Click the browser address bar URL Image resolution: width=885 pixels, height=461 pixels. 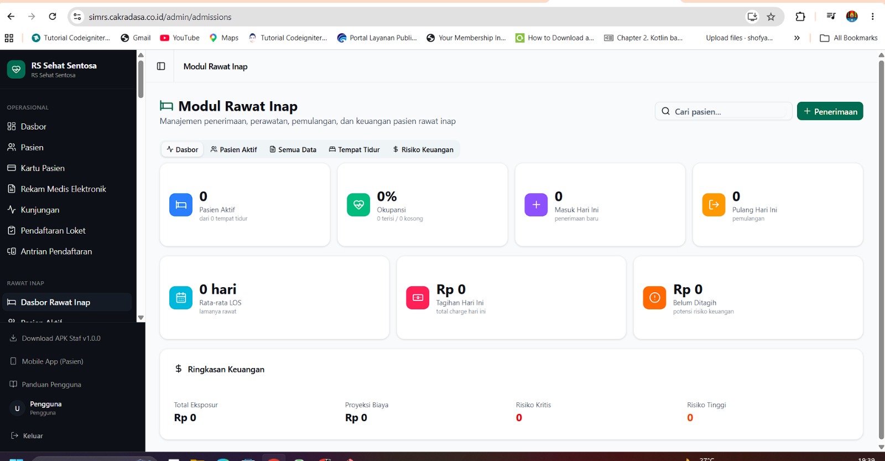pos(160,17)
